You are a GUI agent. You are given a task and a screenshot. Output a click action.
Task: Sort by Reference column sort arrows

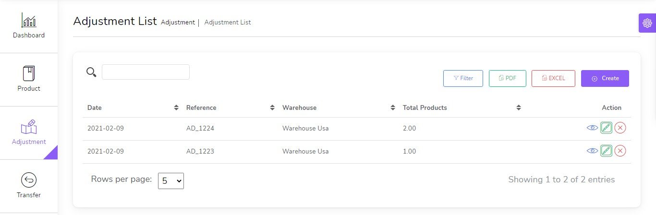click(272, 107)
